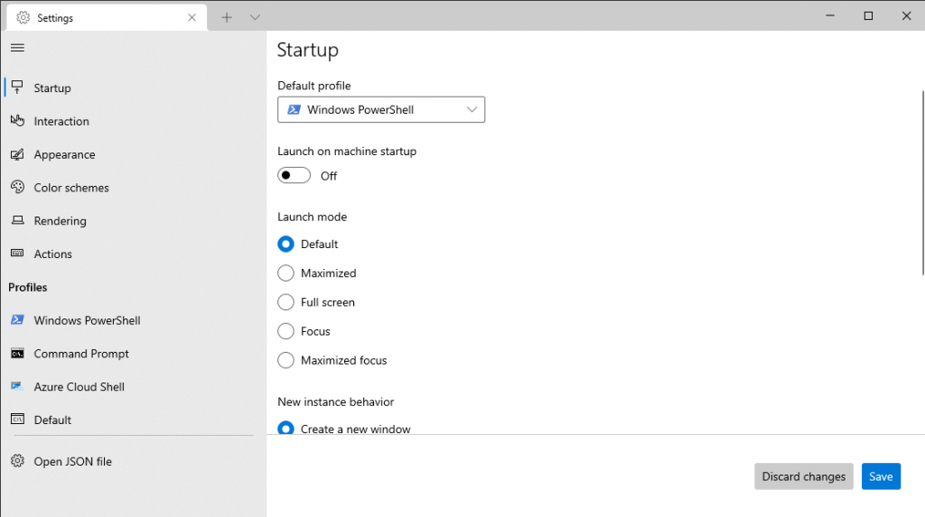Open Color schemes via palette icon
Image resolution: width=925 pixels, height=517 pixels.
(x=17, y=188)
